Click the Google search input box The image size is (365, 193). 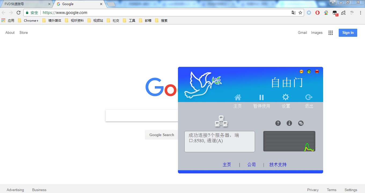pos(142,115)
